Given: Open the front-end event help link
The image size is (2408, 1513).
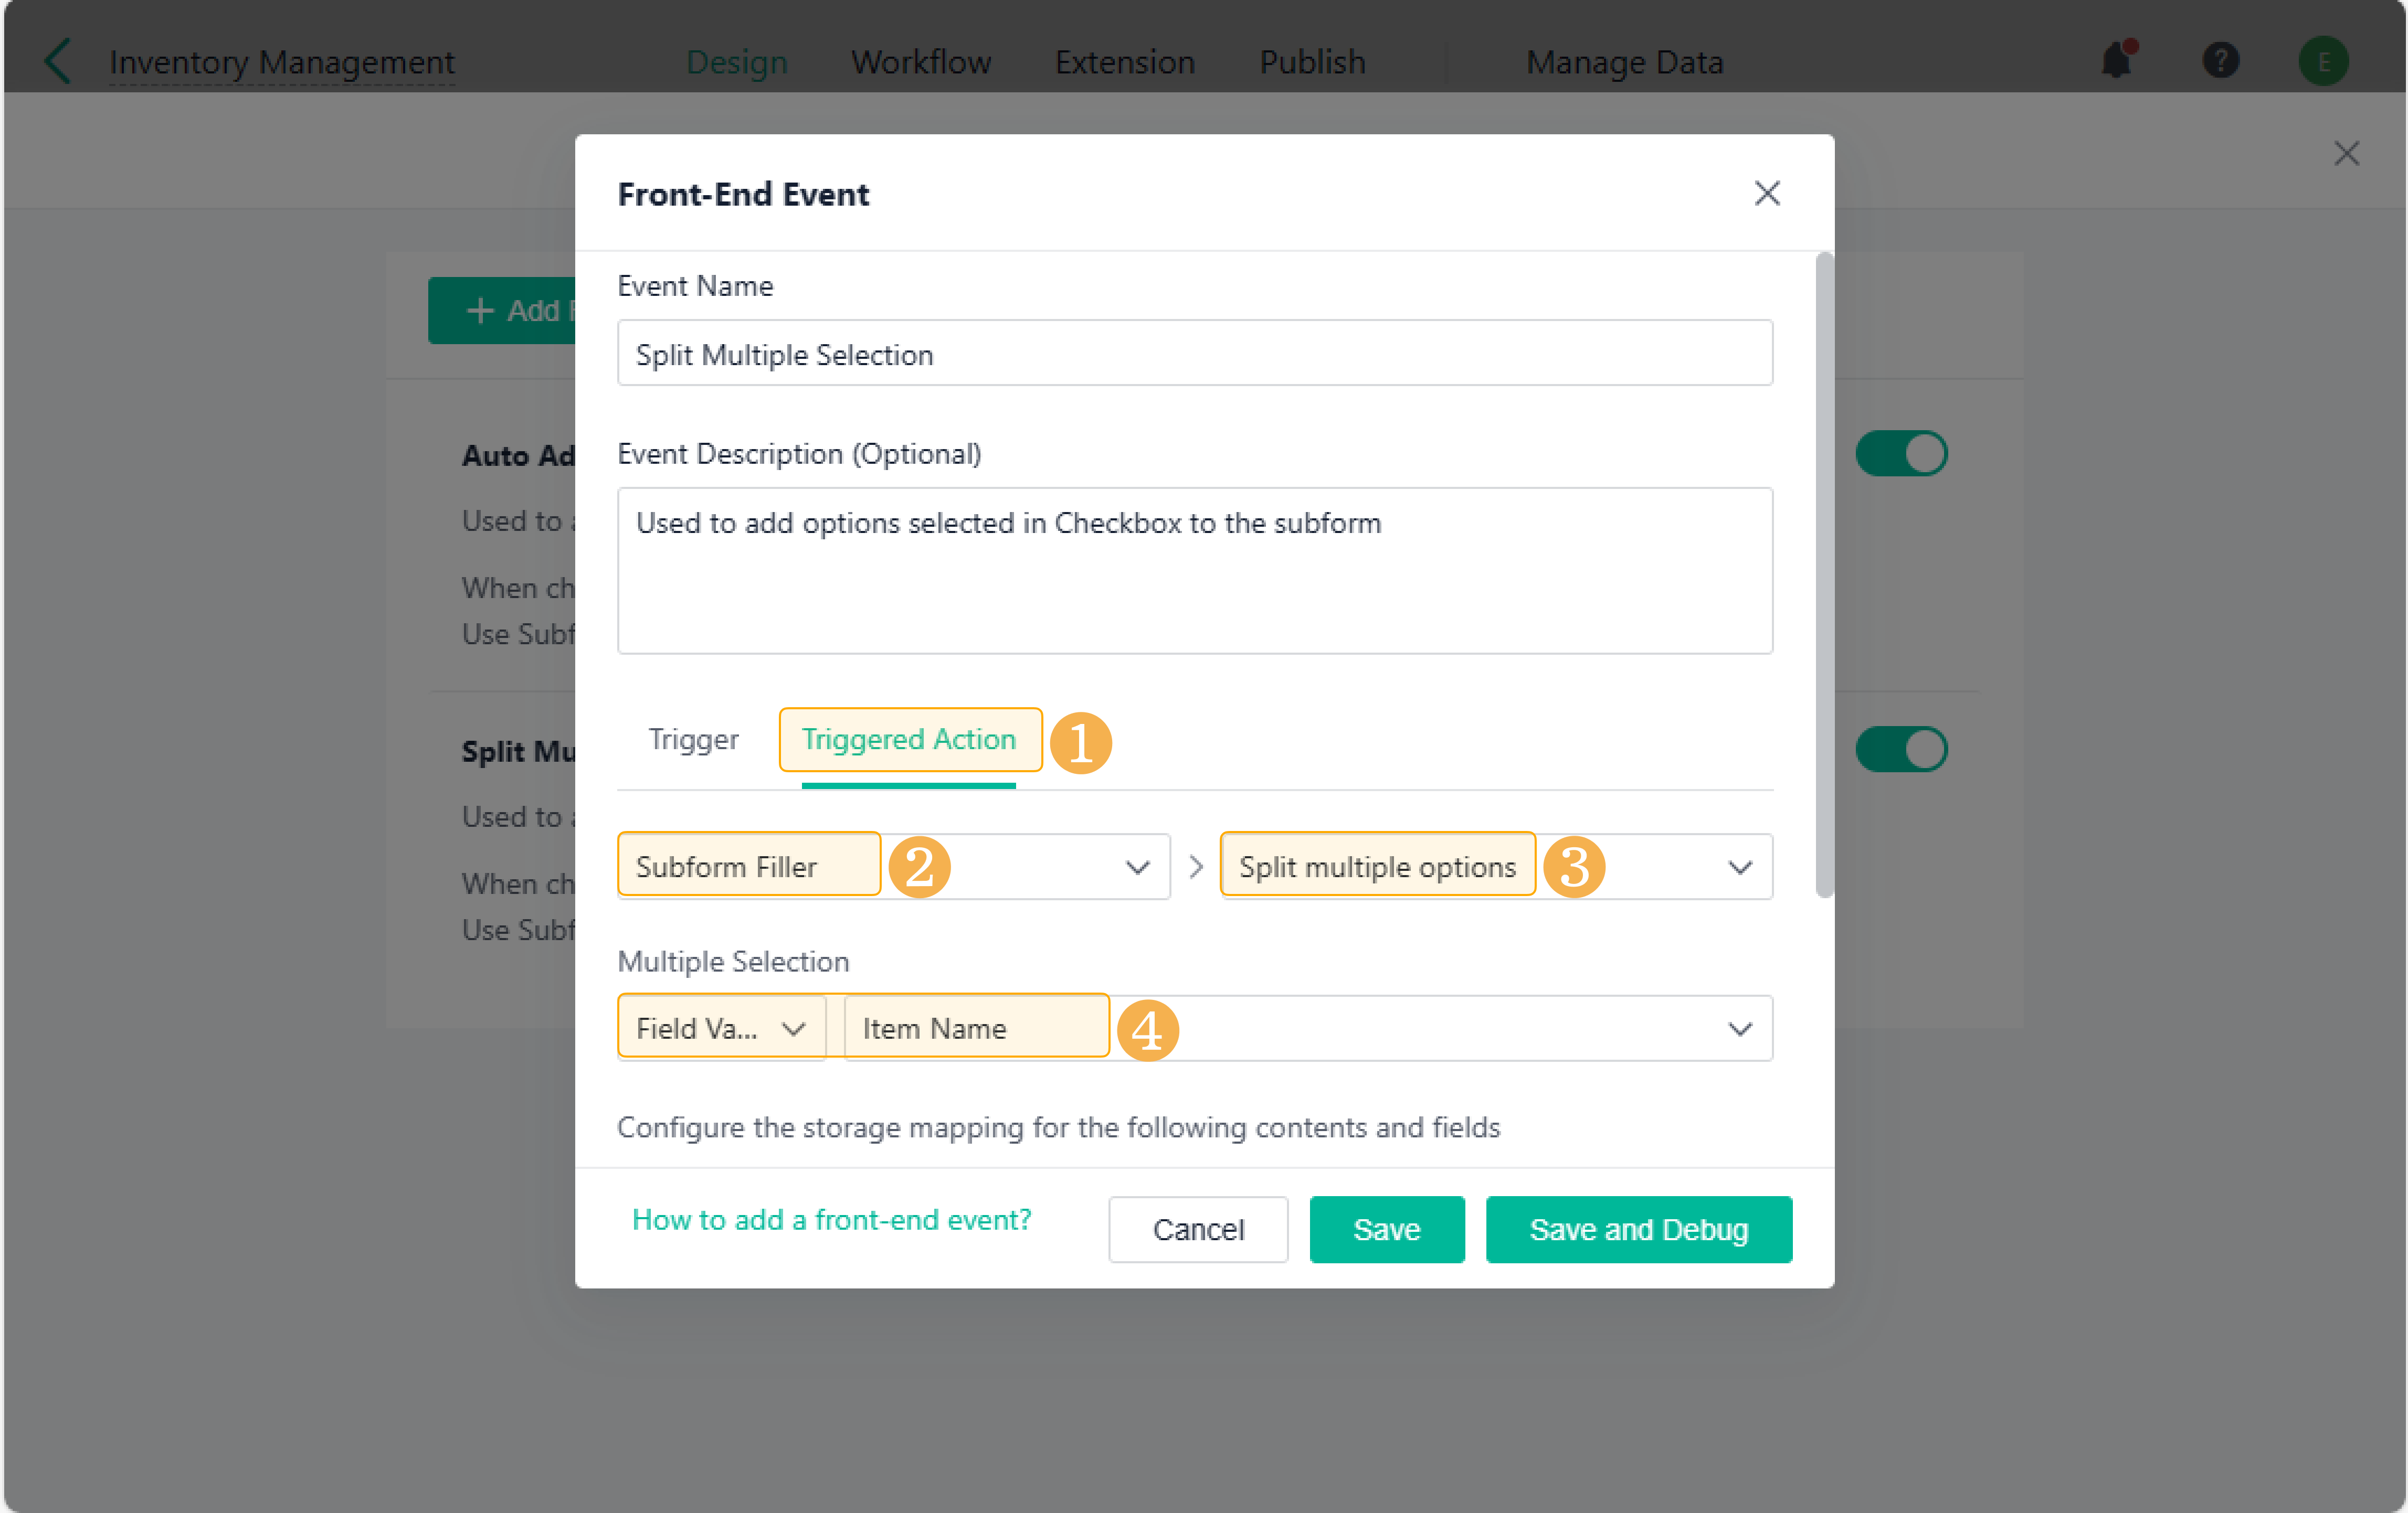Looking at the screenshot, I should (x=831, y=1219).
